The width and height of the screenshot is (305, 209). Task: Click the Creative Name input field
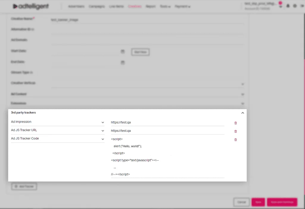coord(147,20)
